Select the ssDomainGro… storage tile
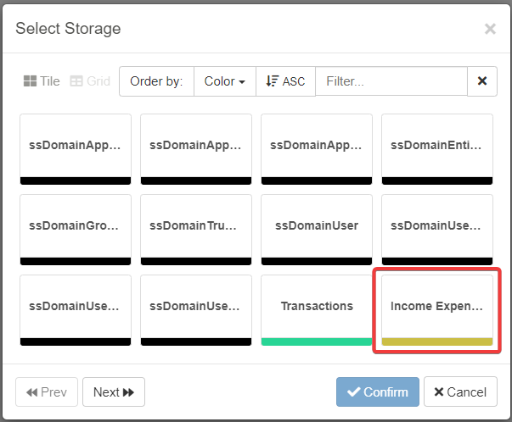The height and width of the screenshot is (422, 512). [76, 225]
